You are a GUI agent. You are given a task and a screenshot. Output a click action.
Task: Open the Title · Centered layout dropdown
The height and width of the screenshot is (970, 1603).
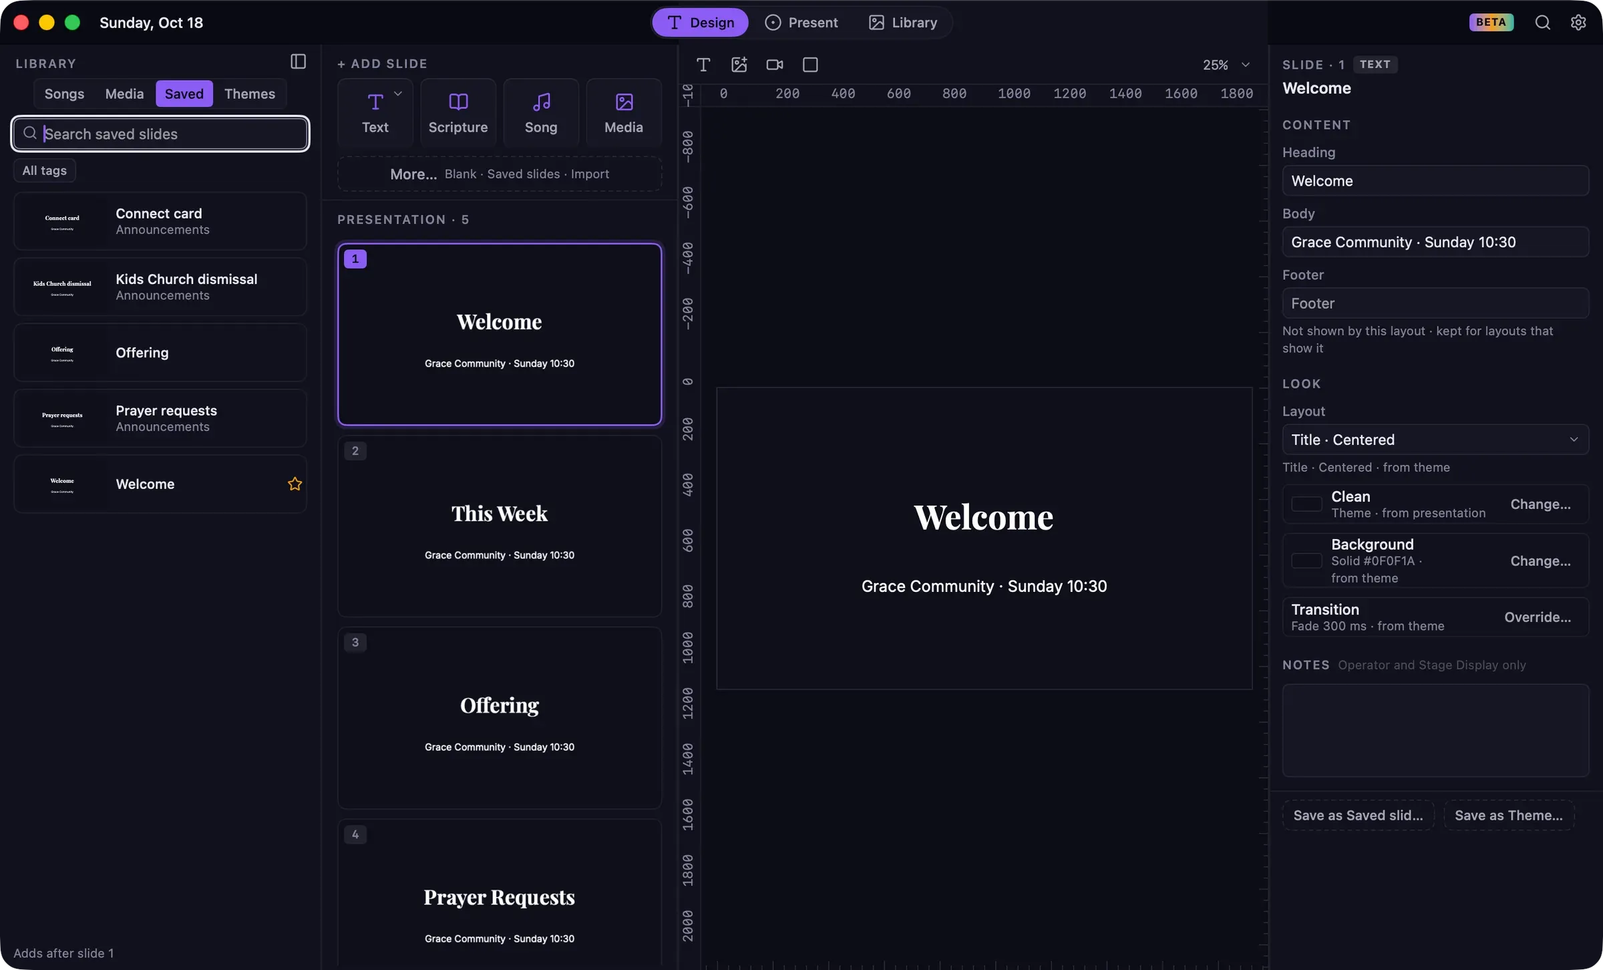tap(1435, 440)
